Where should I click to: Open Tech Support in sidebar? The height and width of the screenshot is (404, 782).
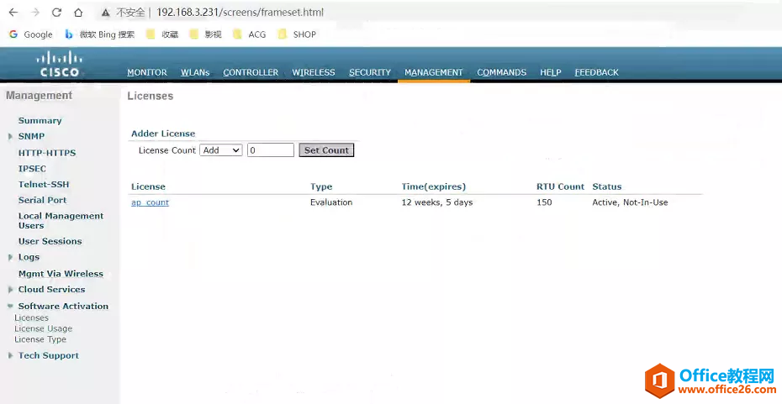pos(49,355)
